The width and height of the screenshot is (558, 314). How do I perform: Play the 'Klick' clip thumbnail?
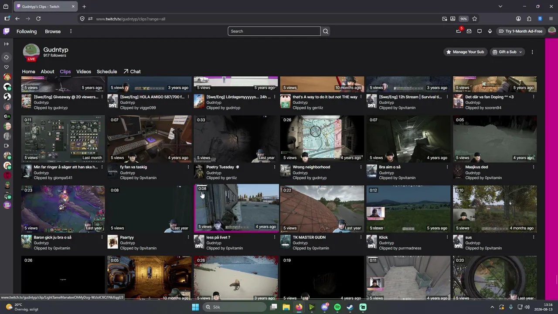click(408, 209)
